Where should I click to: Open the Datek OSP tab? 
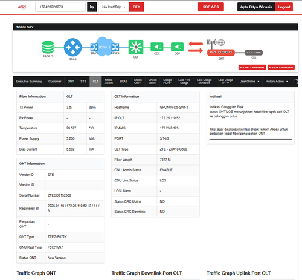[138, 82]
